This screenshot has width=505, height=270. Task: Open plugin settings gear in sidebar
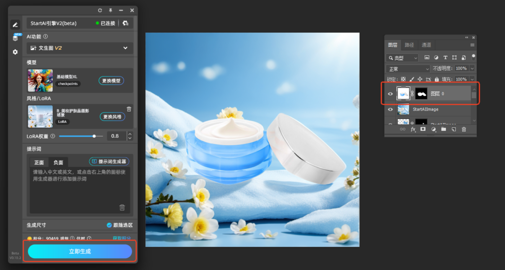[15, 52]
